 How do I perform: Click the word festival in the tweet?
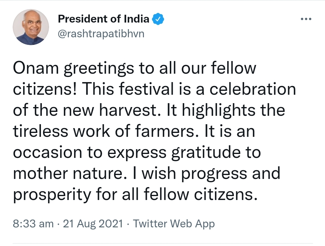click(x=146, y=89)
